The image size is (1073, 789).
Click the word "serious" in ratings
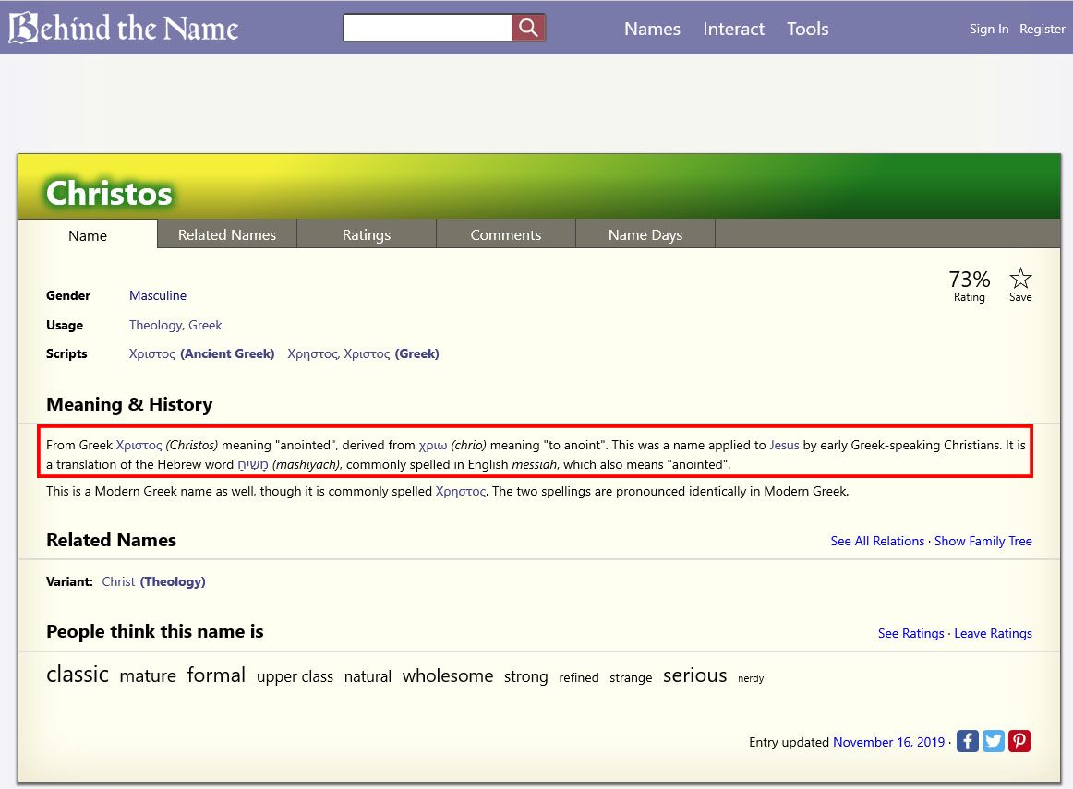pos(694,675)
